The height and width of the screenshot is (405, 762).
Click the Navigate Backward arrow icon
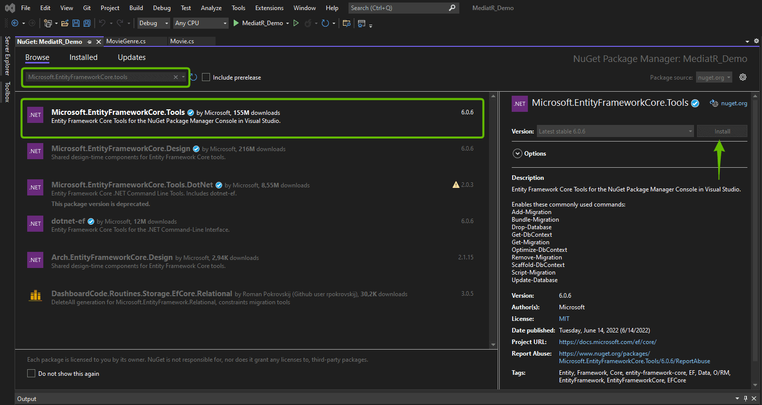[x=15, y=23]
